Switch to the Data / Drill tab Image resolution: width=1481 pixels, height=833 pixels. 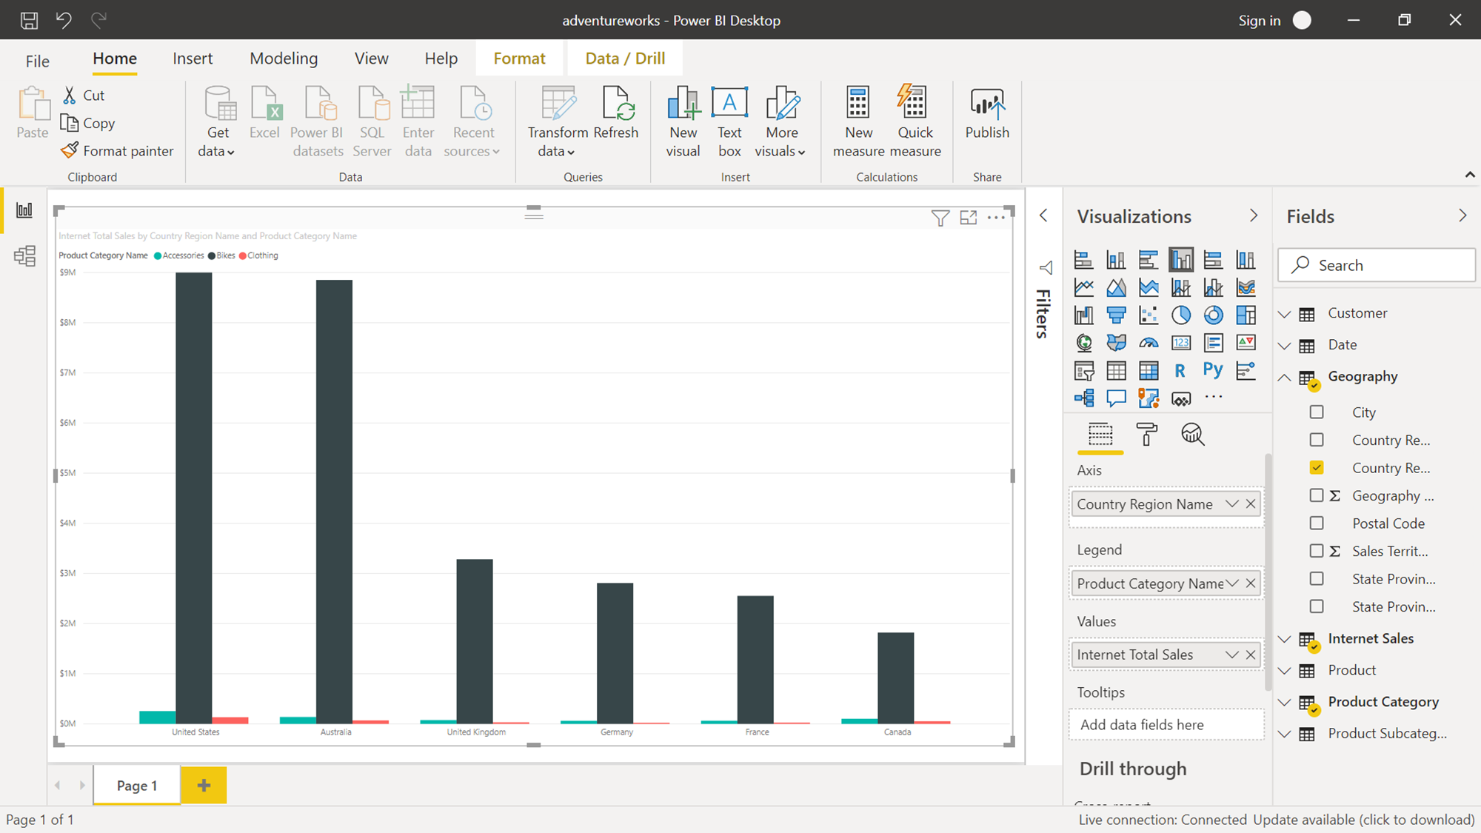(625, 58)
